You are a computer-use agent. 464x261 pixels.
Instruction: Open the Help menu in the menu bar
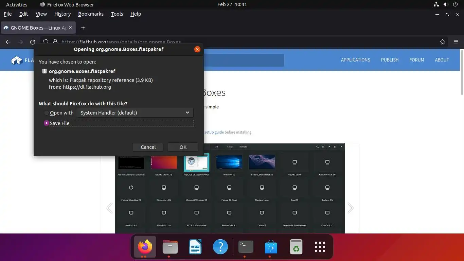pos(136,14)
